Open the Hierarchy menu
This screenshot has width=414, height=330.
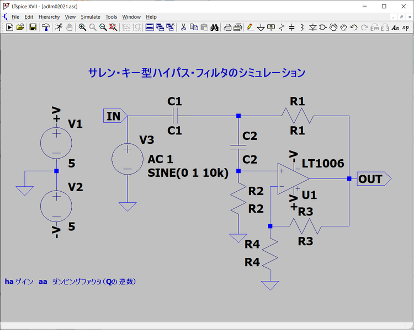click(49, 17)
